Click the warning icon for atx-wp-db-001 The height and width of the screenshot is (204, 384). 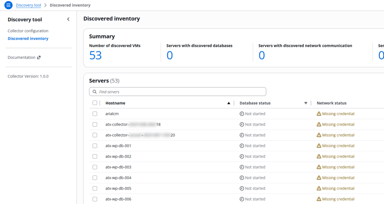tap(319, 146)
